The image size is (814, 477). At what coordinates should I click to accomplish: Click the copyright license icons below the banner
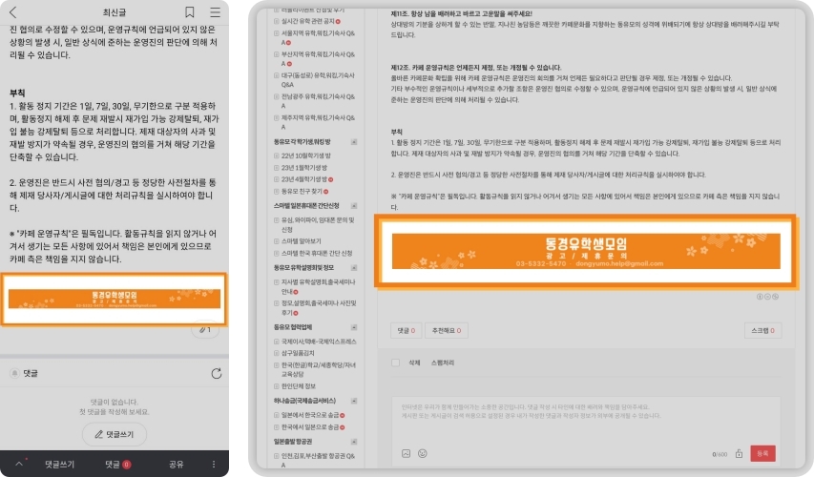(767, 297)
